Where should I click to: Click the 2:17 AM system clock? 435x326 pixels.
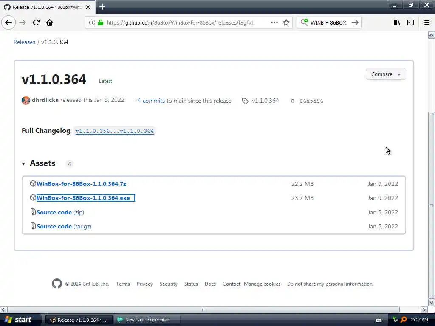pos(419,320)
